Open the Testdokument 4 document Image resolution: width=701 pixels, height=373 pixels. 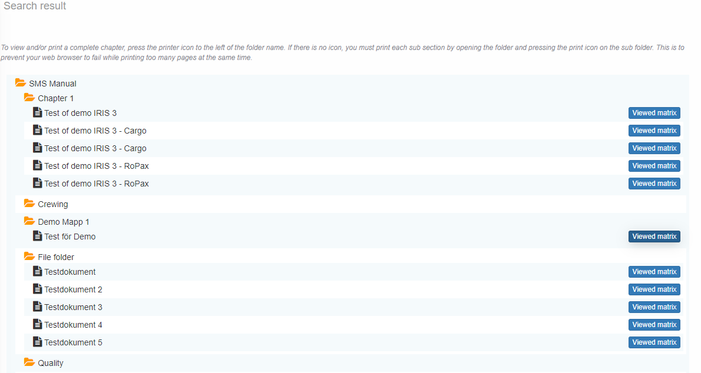tap(73, 325)
